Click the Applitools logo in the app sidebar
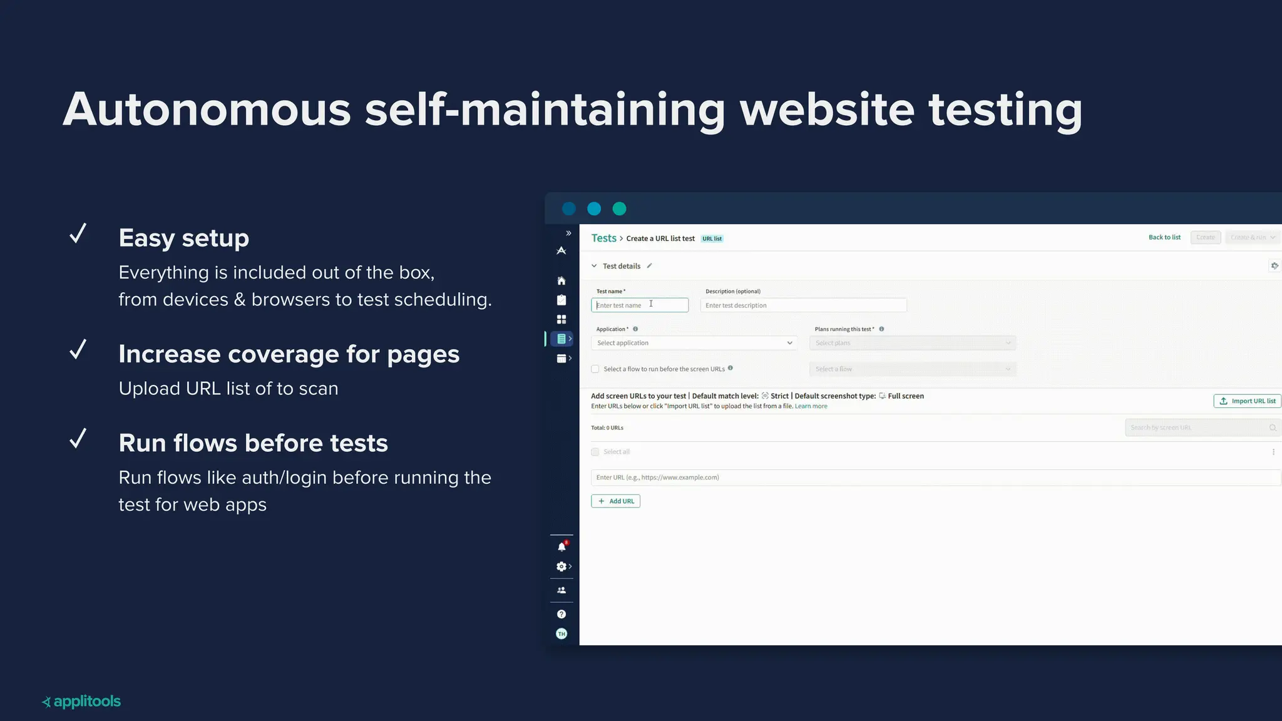Screen dimensions: 1282x721 tap(562, 251)
